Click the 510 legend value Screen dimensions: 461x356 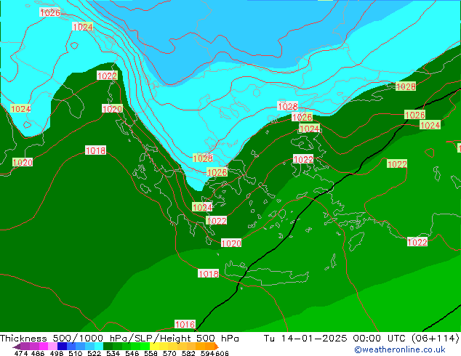[76, 353]
